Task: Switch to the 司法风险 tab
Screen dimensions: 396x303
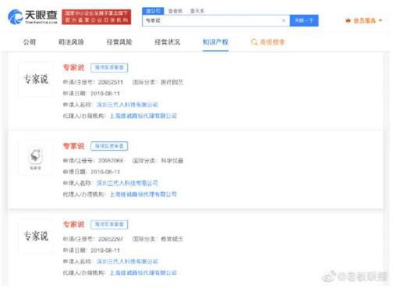Action: pyautogui.click(x=71, y=42)
